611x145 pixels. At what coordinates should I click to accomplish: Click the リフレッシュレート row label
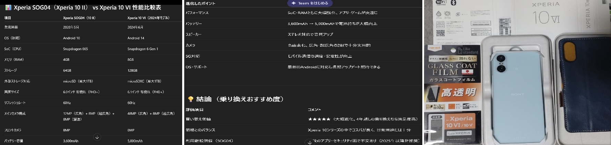[x=15, y=103]
